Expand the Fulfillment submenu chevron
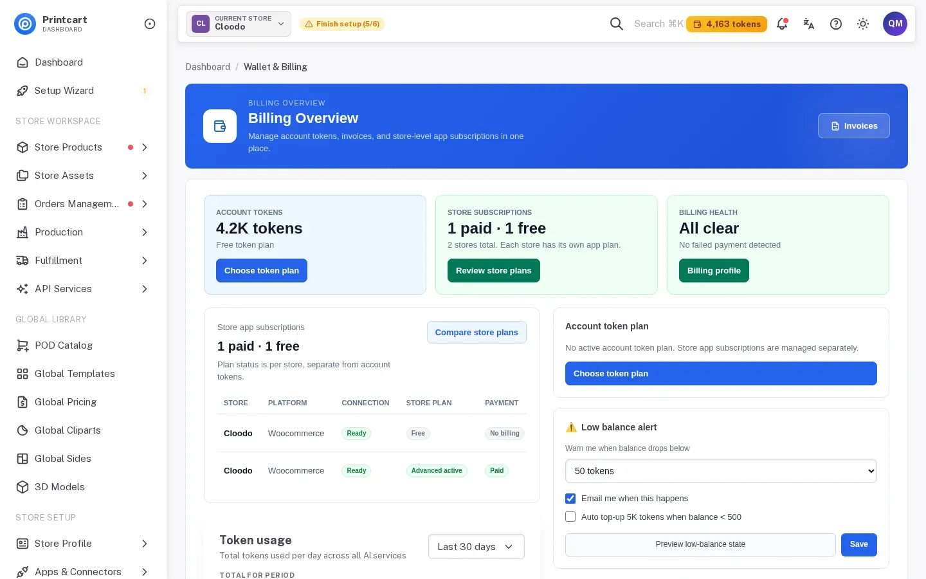926x579 pixels. point(145,261)
